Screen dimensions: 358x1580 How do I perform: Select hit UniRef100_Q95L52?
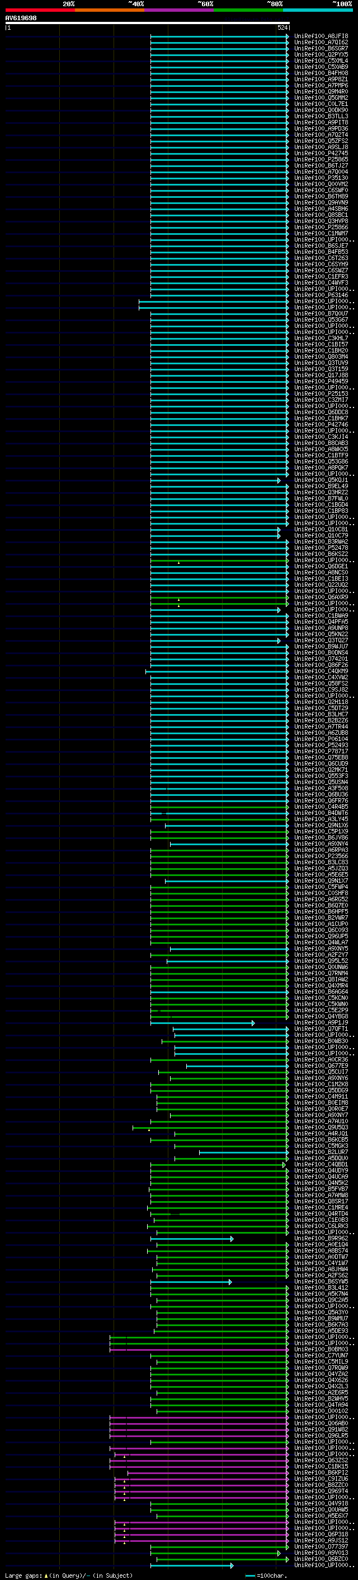point(321,961)
